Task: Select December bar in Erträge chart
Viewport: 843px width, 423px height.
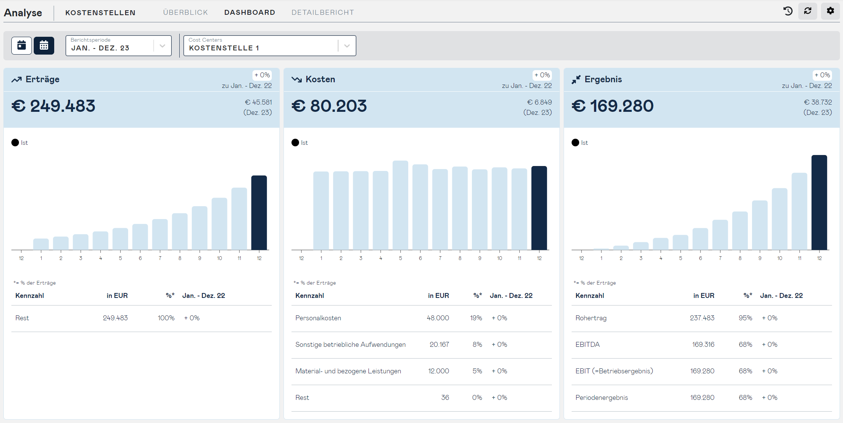Action: (x=259, y=213)
